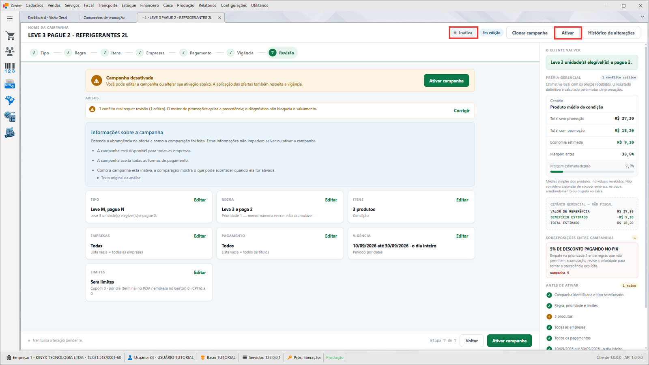This screenshot has height=365, width=649.
Task: Open the hamburger menu in sidebar
Action: pyautogui.click(x=10, y=18)
